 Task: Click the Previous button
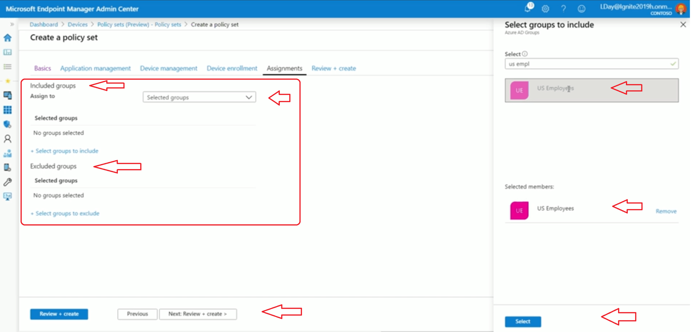[x=137, y=314]
